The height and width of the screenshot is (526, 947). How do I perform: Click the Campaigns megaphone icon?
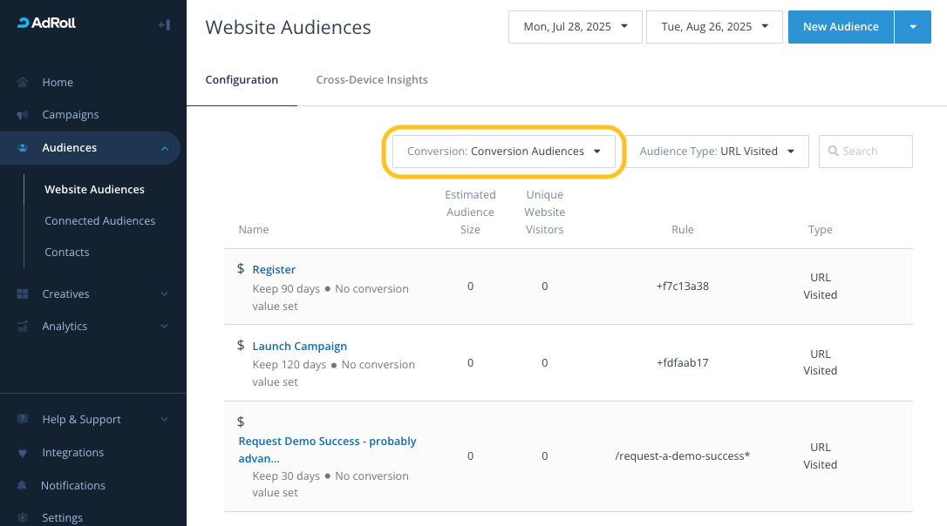pyautogui.click(x=23, y=115)
